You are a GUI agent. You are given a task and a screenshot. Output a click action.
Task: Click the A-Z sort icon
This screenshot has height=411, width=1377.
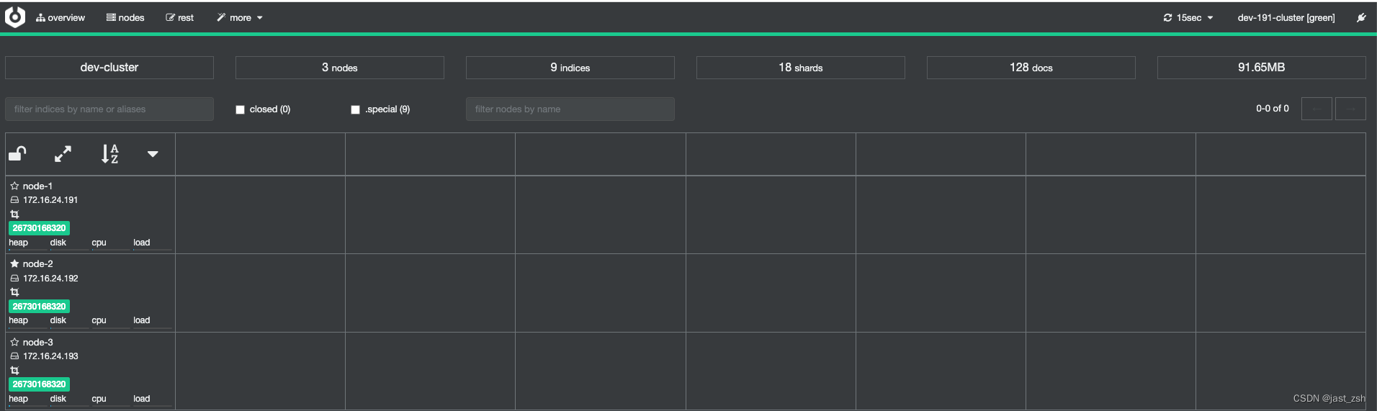tap(109, 153)
